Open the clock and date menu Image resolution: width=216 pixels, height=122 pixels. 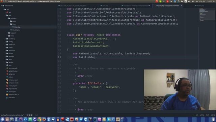click(x=204, y=1)
